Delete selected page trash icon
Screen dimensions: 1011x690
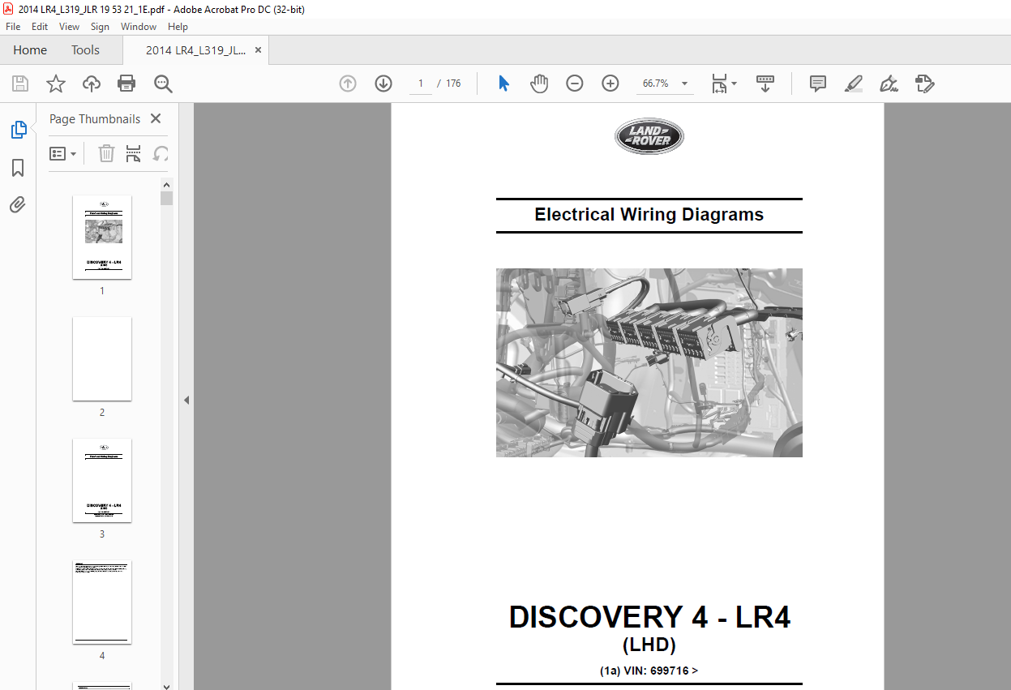coord(106,153)
